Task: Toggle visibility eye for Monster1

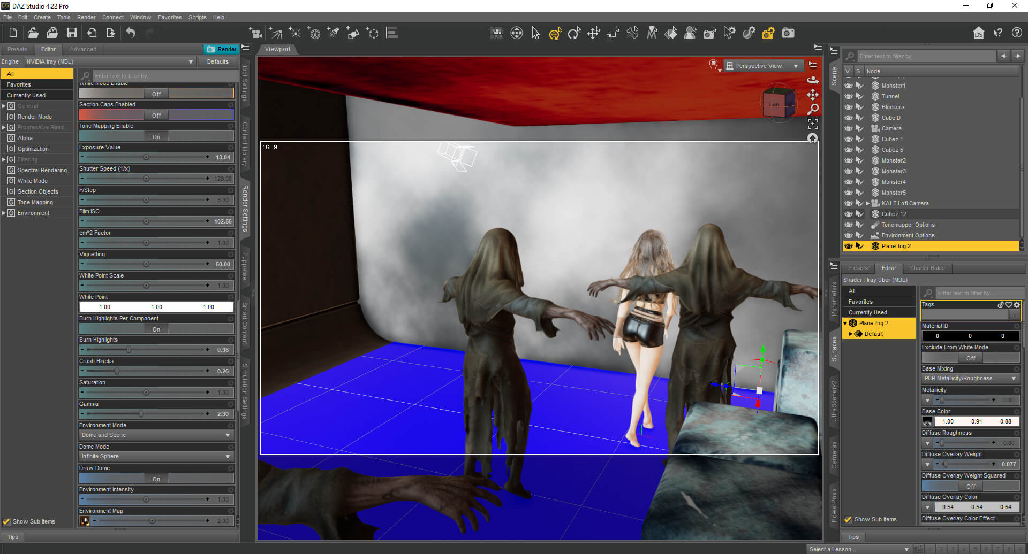Action: pos(849,86)
